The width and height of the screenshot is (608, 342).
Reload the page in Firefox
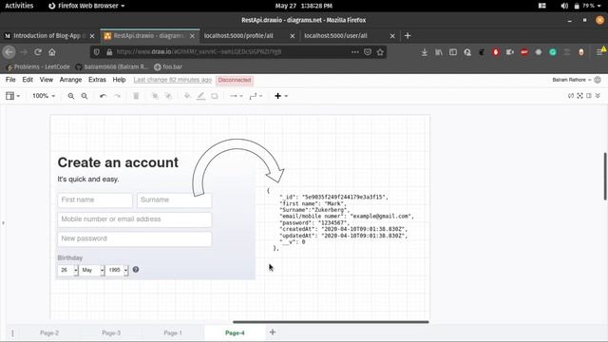[x=38, y=52]
